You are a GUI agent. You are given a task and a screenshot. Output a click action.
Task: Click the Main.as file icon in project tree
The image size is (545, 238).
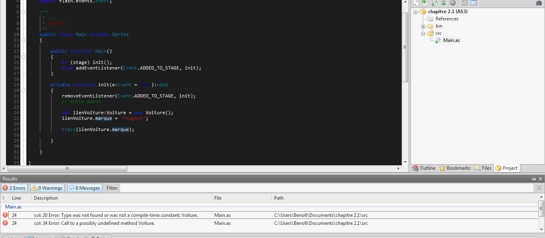tap(438, 40)
